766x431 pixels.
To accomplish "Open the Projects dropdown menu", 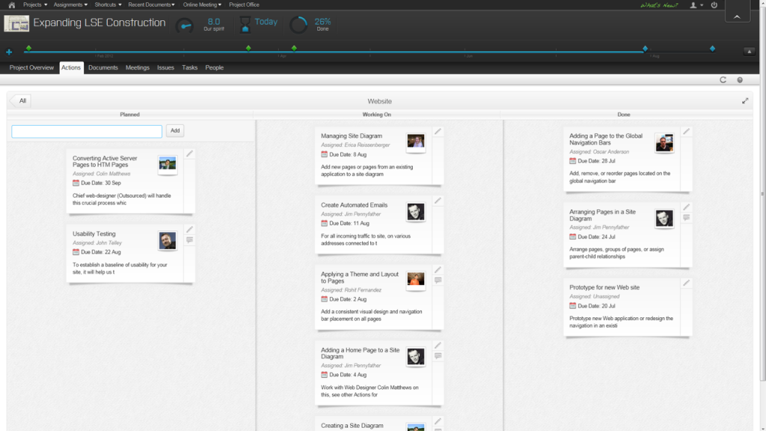I will pyautogui.click(x=34, y=5).
